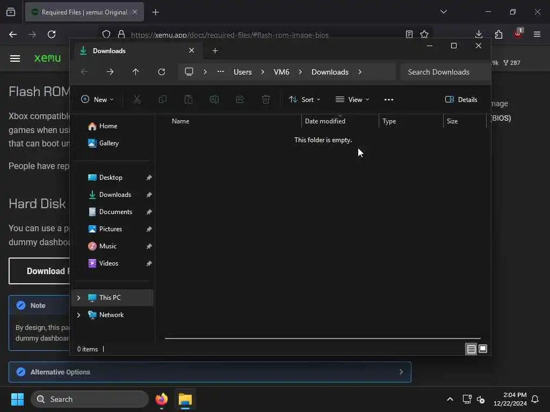
Task: Show collapsed breadcrumb path ellipsis
Action: point(221,72)
